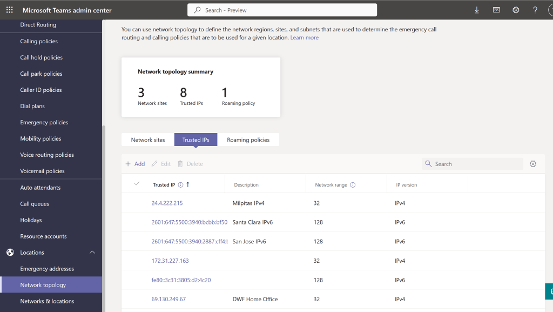Toggle the select all rows checkmark
Screen dimensions: 553x312
[137, 184]
